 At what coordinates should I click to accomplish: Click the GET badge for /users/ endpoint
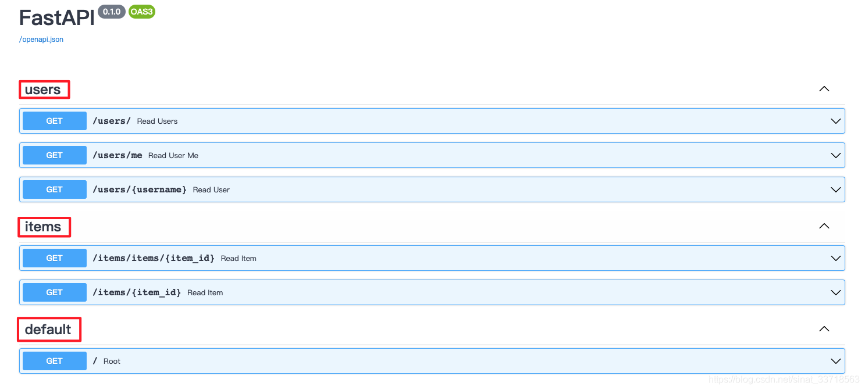(54, 121)
